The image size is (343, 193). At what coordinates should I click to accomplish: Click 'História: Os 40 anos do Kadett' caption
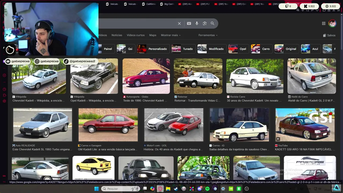pyautogui.click(x=173, y=149)
